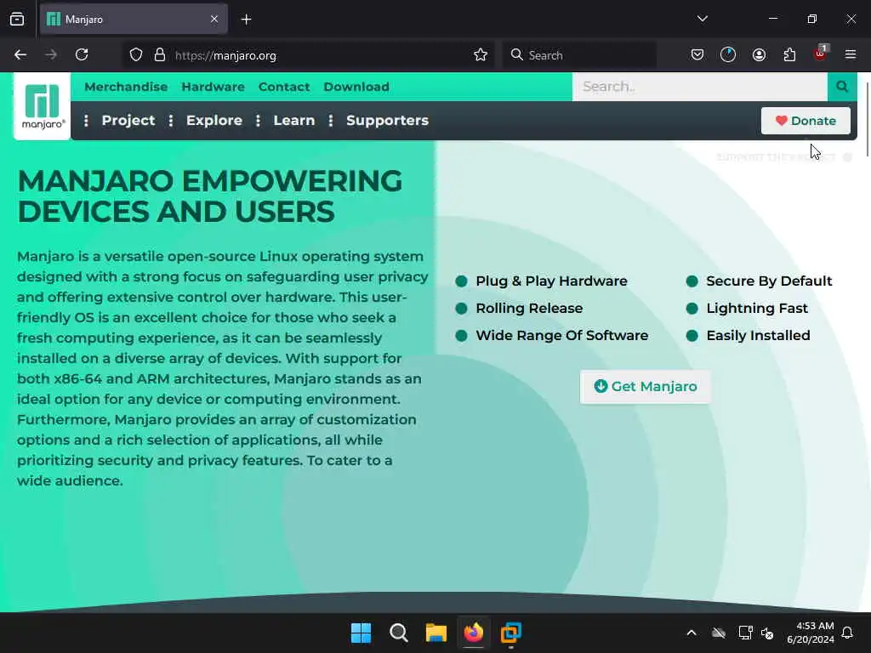Click the 'Rolling Release' feature text
The width and height of the screenshot is (871, 653).
[529, 308]
